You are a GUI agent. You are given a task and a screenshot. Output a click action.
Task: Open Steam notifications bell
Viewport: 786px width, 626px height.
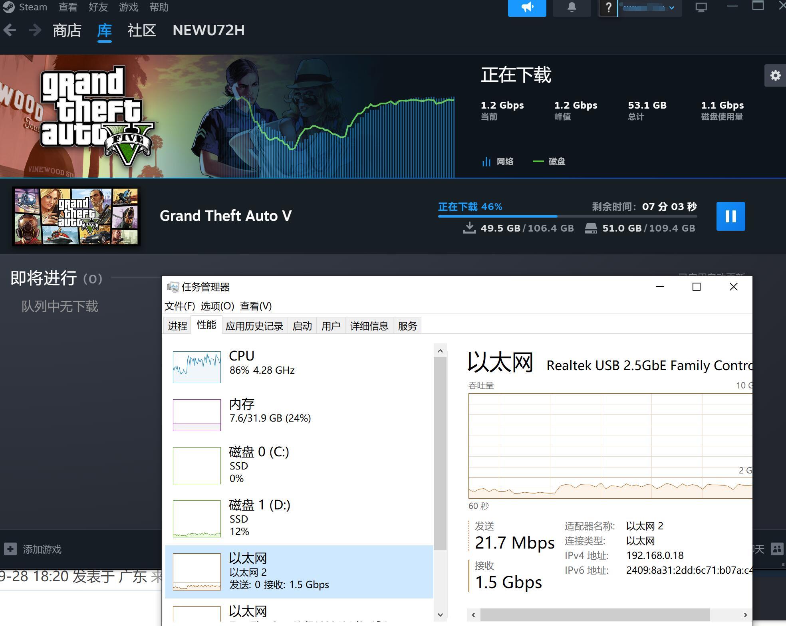pos(572,8)
